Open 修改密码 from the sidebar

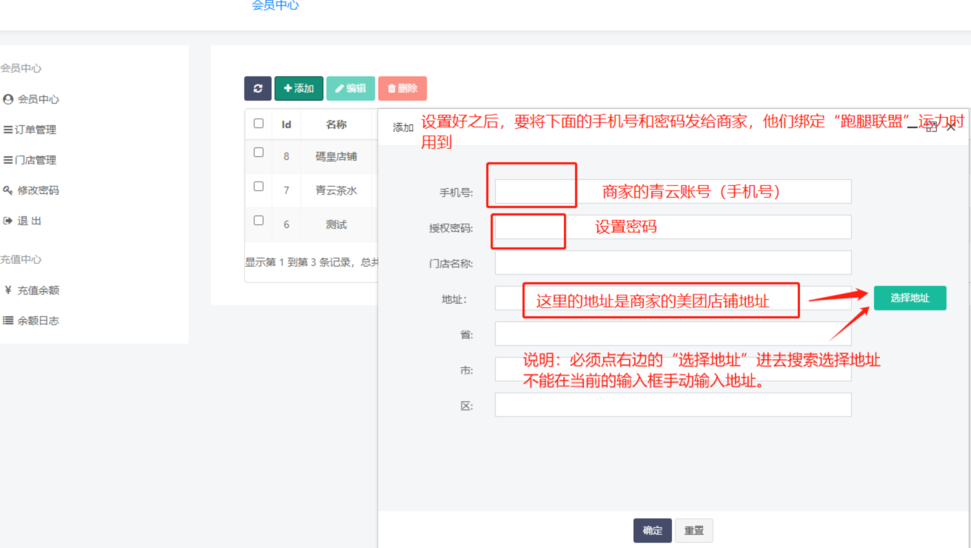pyautogui.click(x=38, y=190)
